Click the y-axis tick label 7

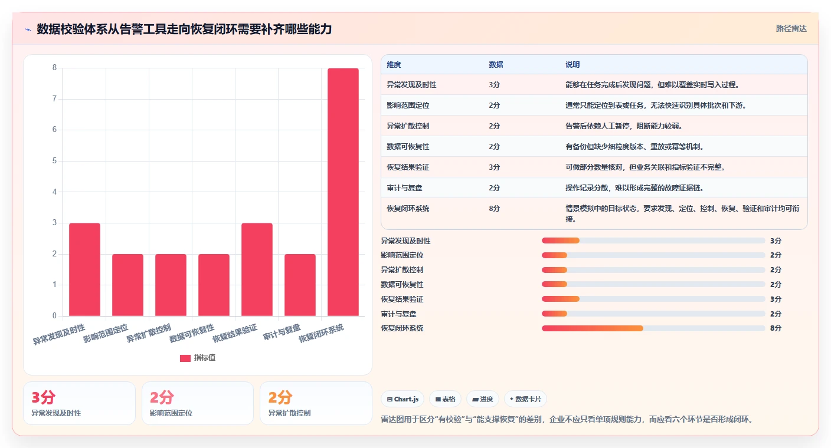point(54,99)
